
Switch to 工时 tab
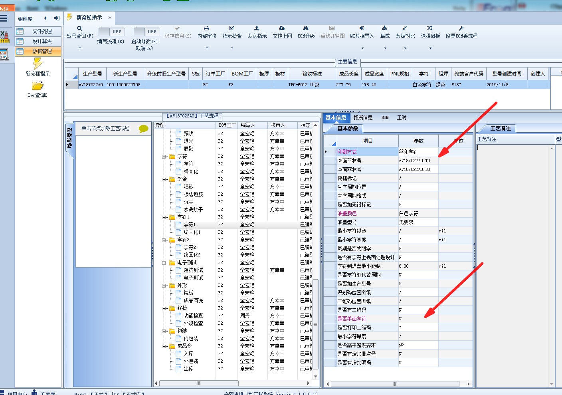click(402, 117)
